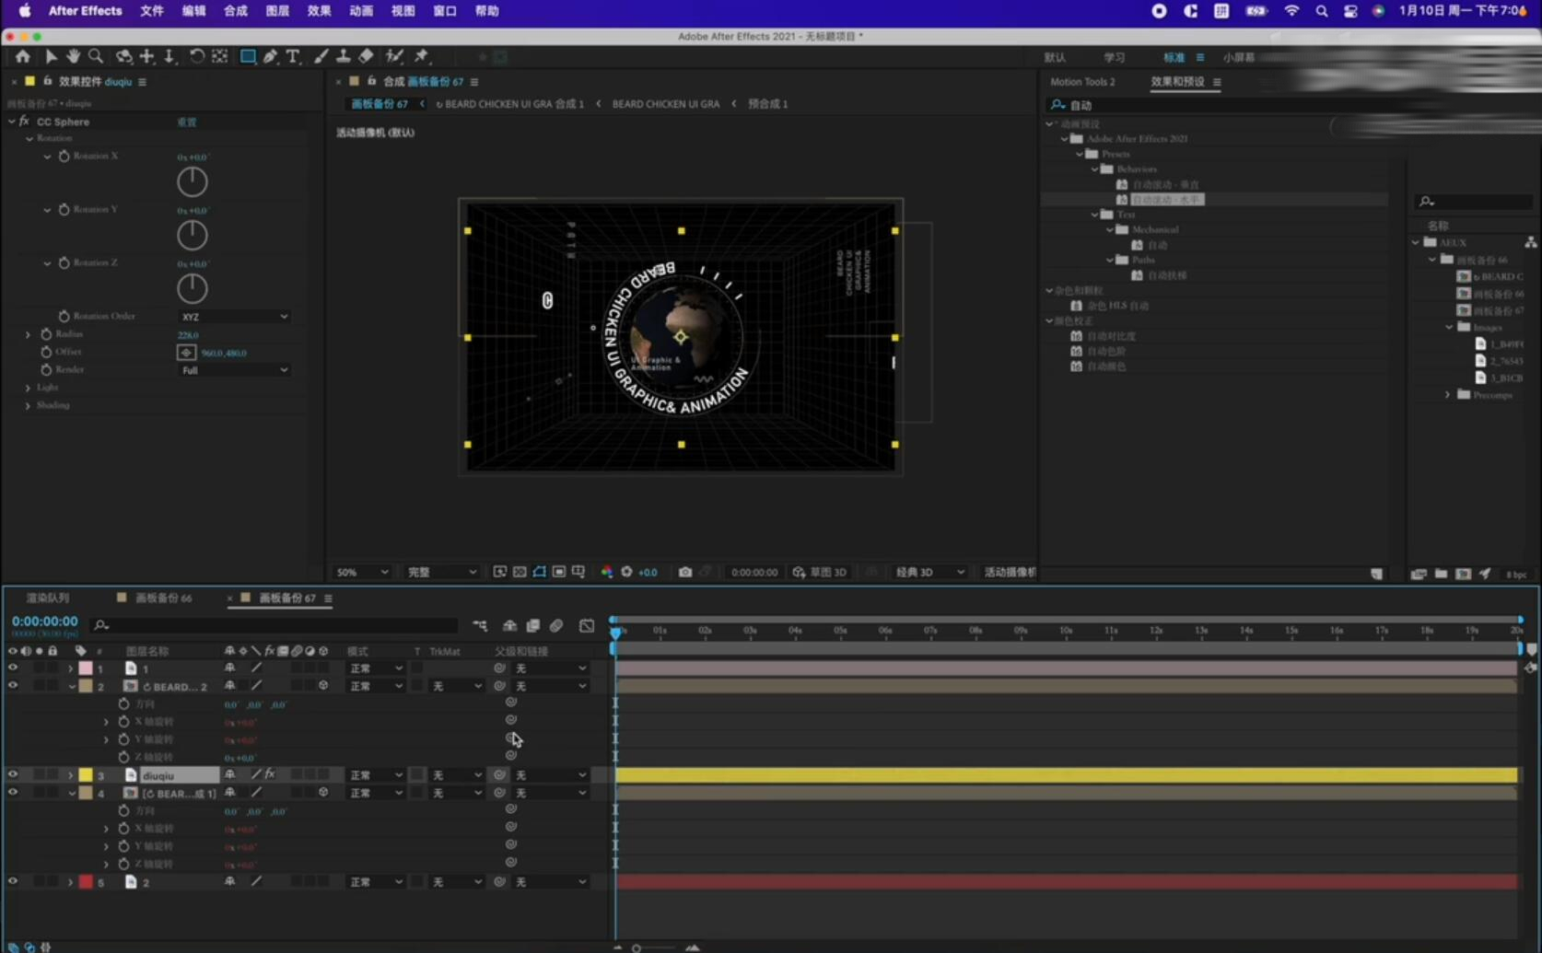
Task: Toggle visibility eye of layer 5
Action: coord(13,882)
